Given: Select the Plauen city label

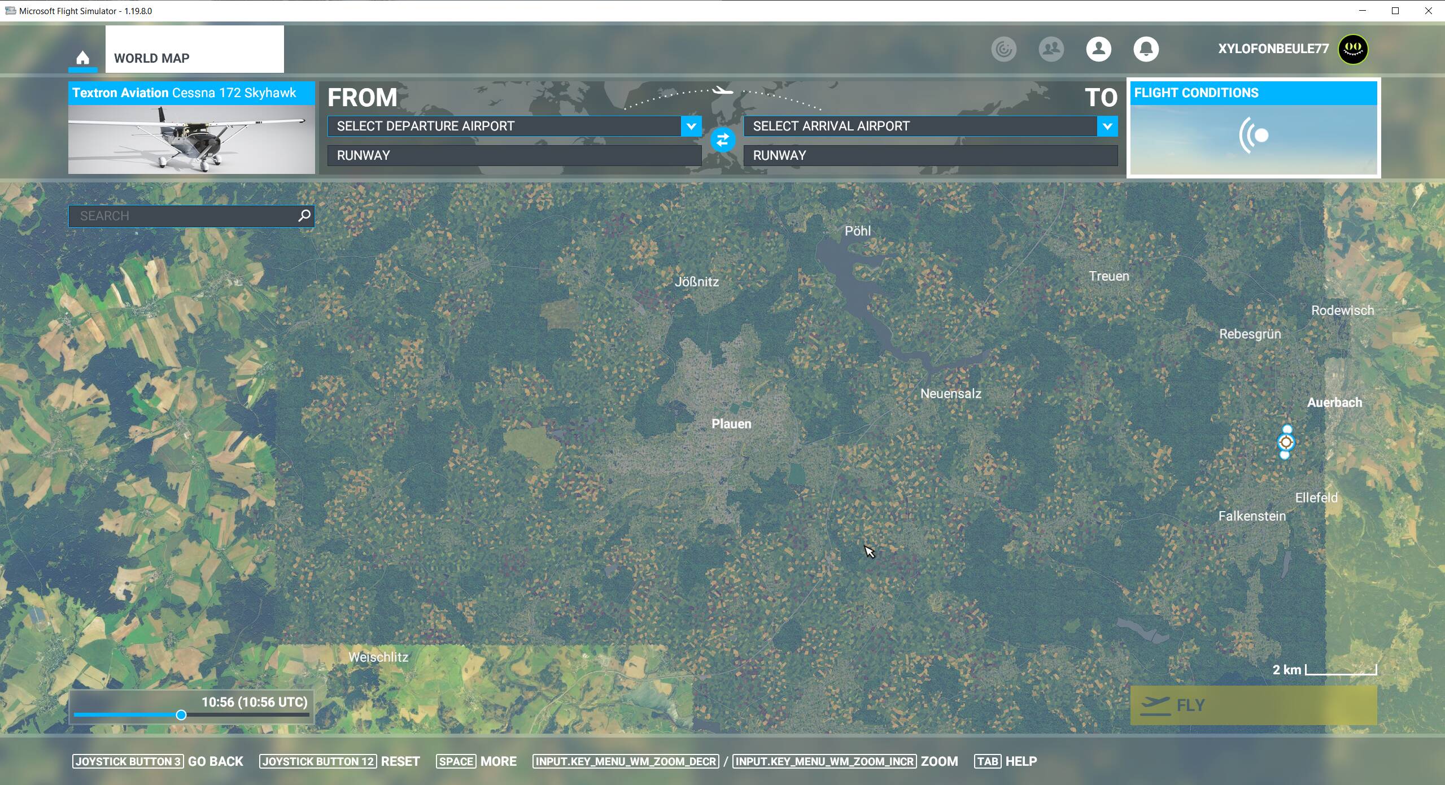Looking at the screenshot, I should (731, 424).
